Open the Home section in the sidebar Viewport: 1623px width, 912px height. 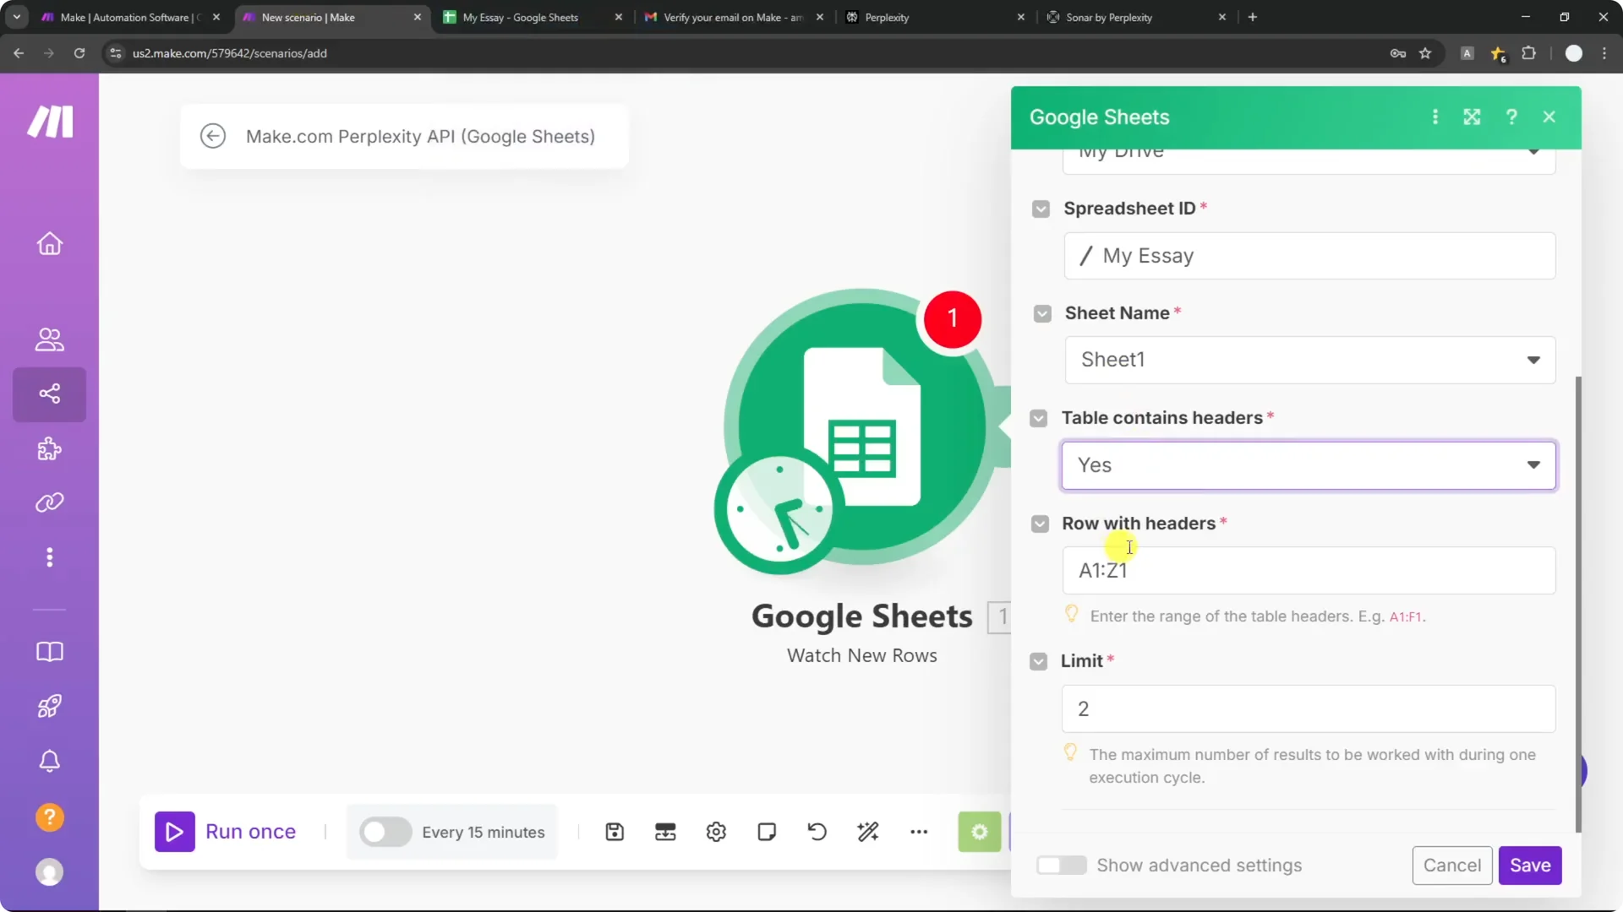(49, 243)
